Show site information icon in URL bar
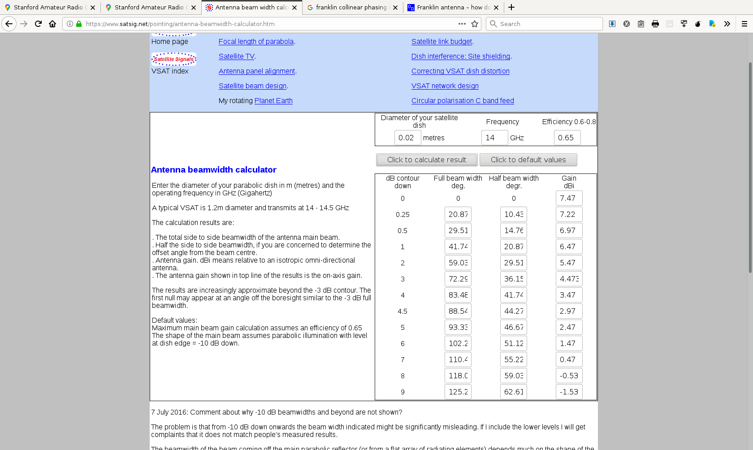Image resolution: width=753 pixels, height=450 pixels. pos(70,24)
